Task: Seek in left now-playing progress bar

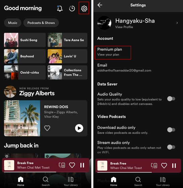Action: (x=46, y=172)
